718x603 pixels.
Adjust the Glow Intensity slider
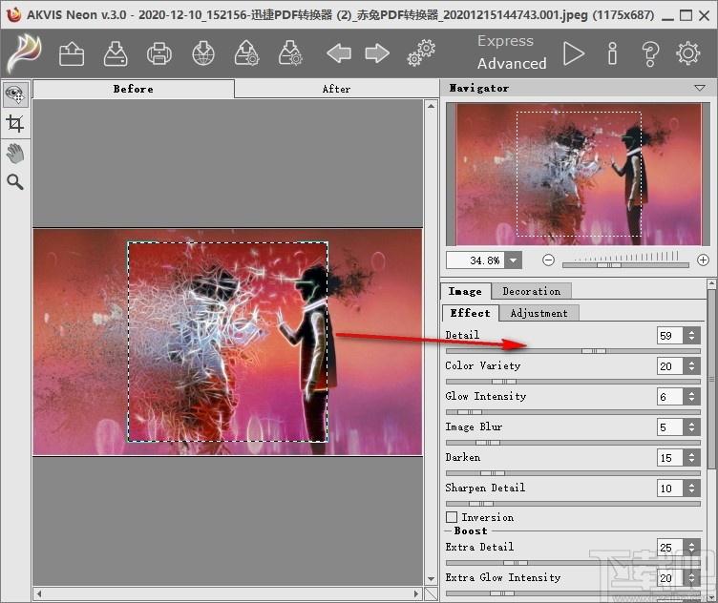(x=573, y=412)
